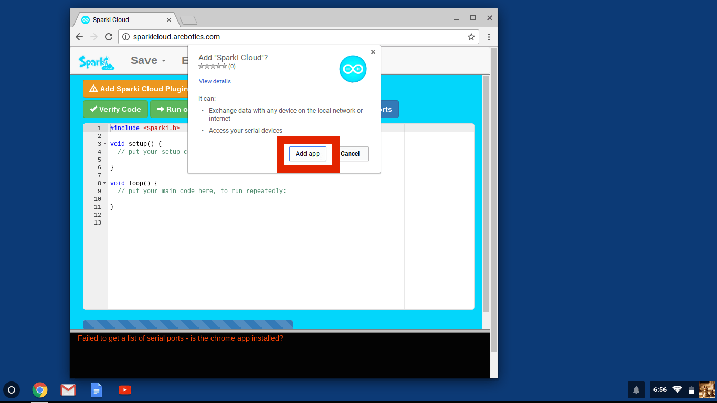Image resolution: width=717 pixels, height=403 pixels.
Task: Click the browser forward arrow
Action: [94, 37]
